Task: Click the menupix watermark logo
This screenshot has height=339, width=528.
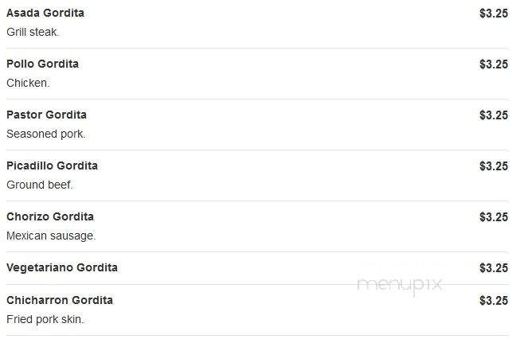Action: 399,285
